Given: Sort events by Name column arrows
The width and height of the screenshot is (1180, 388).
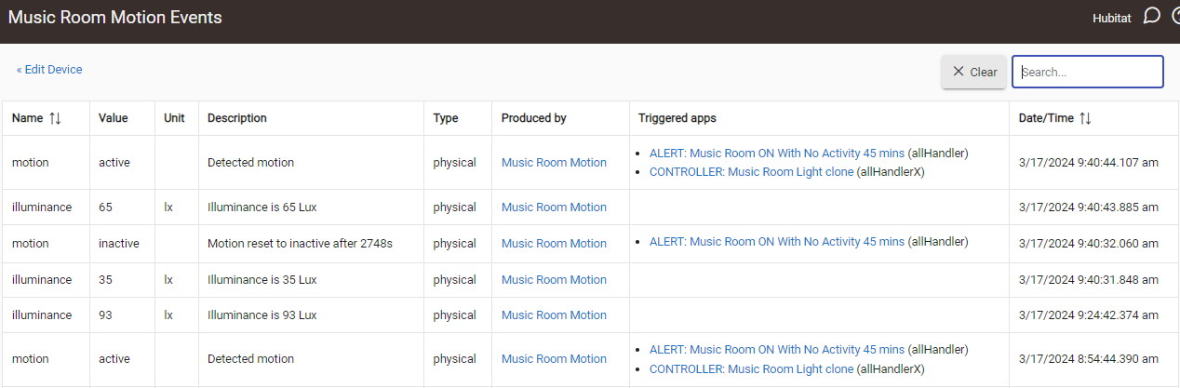Looking at the screenshot, I should 55,118.
